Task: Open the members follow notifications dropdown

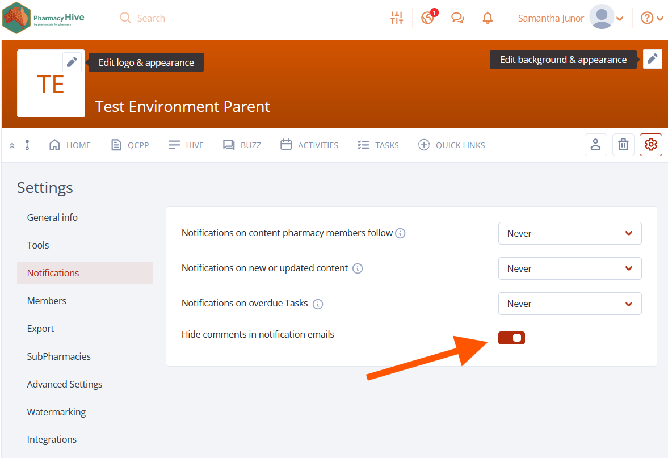Action: (x=570, y=233)
